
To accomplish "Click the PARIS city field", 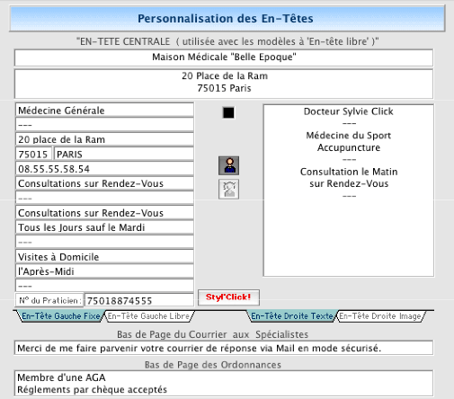I will [124, 155].
